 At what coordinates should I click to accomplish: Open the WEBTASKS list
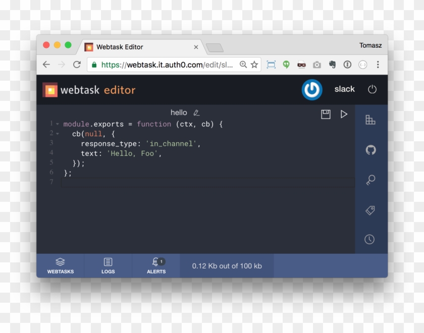tap(60, 266)
